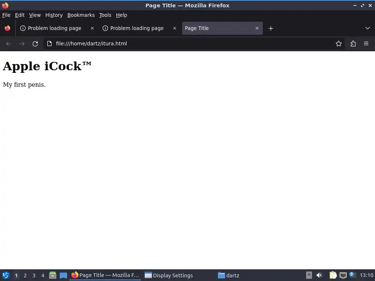This screenshot has height=281, width=375.
Task: Minimize the Firefox window
Action: coord(355,5)
